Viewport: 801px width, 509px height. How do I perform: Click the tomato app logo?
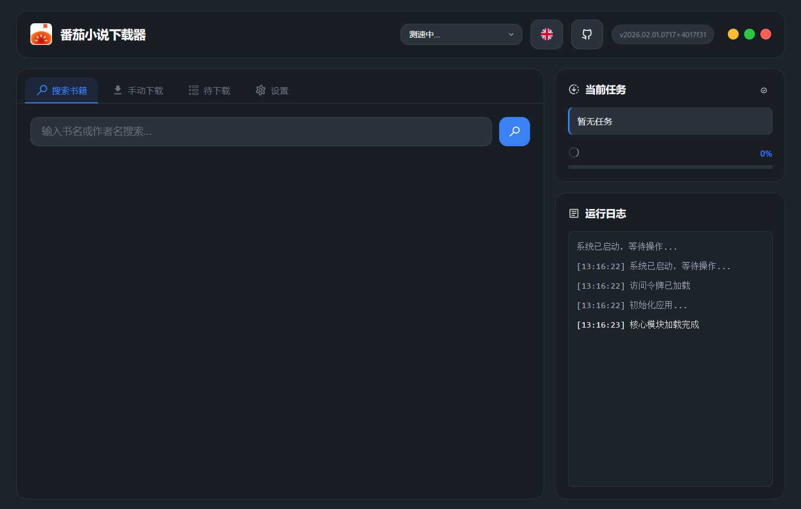(x=41, y=34)
